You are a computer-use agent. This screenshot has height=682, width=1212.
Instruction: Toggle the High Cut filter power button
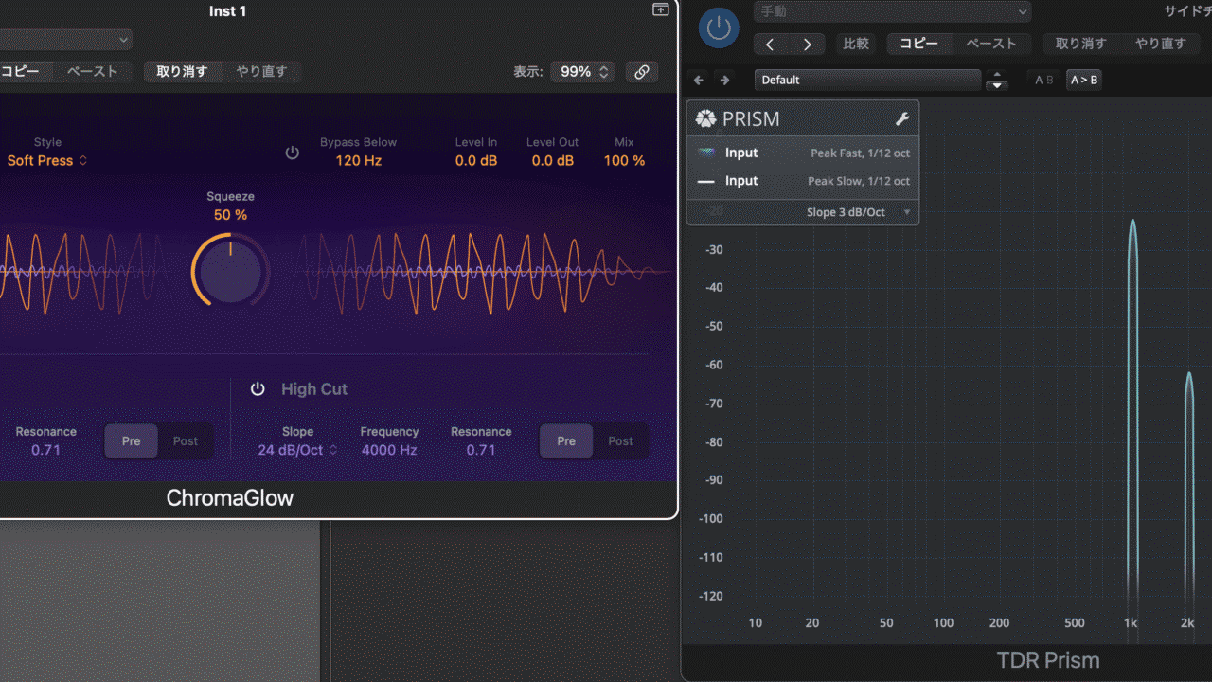point(258,389)
